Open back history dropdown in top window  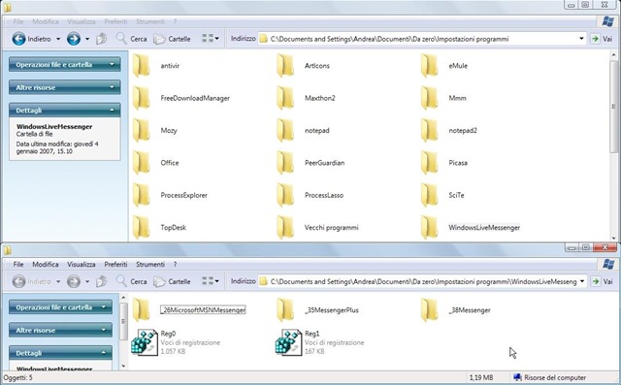coord(58,39)
